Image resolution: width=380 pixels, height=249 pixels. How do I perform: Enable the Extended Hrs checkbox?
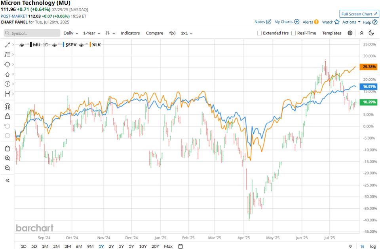coord(259,33)
